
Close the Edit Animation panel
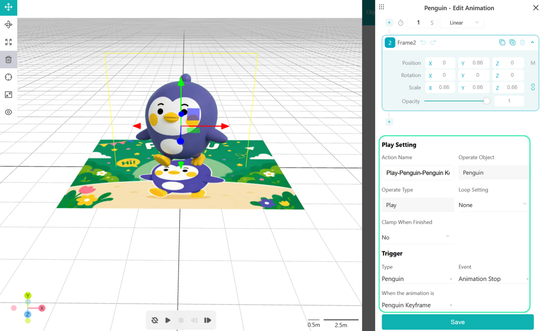coord(536,8)
